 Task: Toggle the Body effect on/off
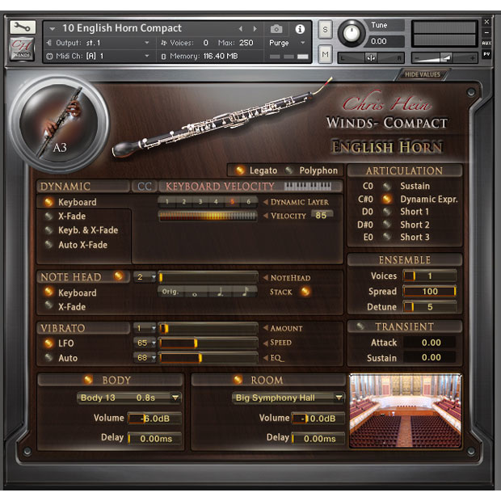[88, 380]
